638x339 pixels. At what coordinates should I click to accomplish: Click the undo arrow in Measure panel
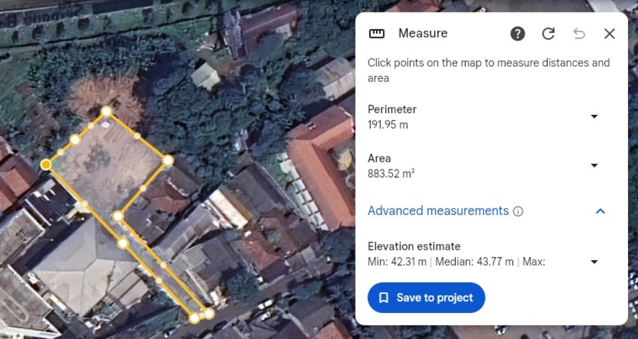click(x=579, y=34)
